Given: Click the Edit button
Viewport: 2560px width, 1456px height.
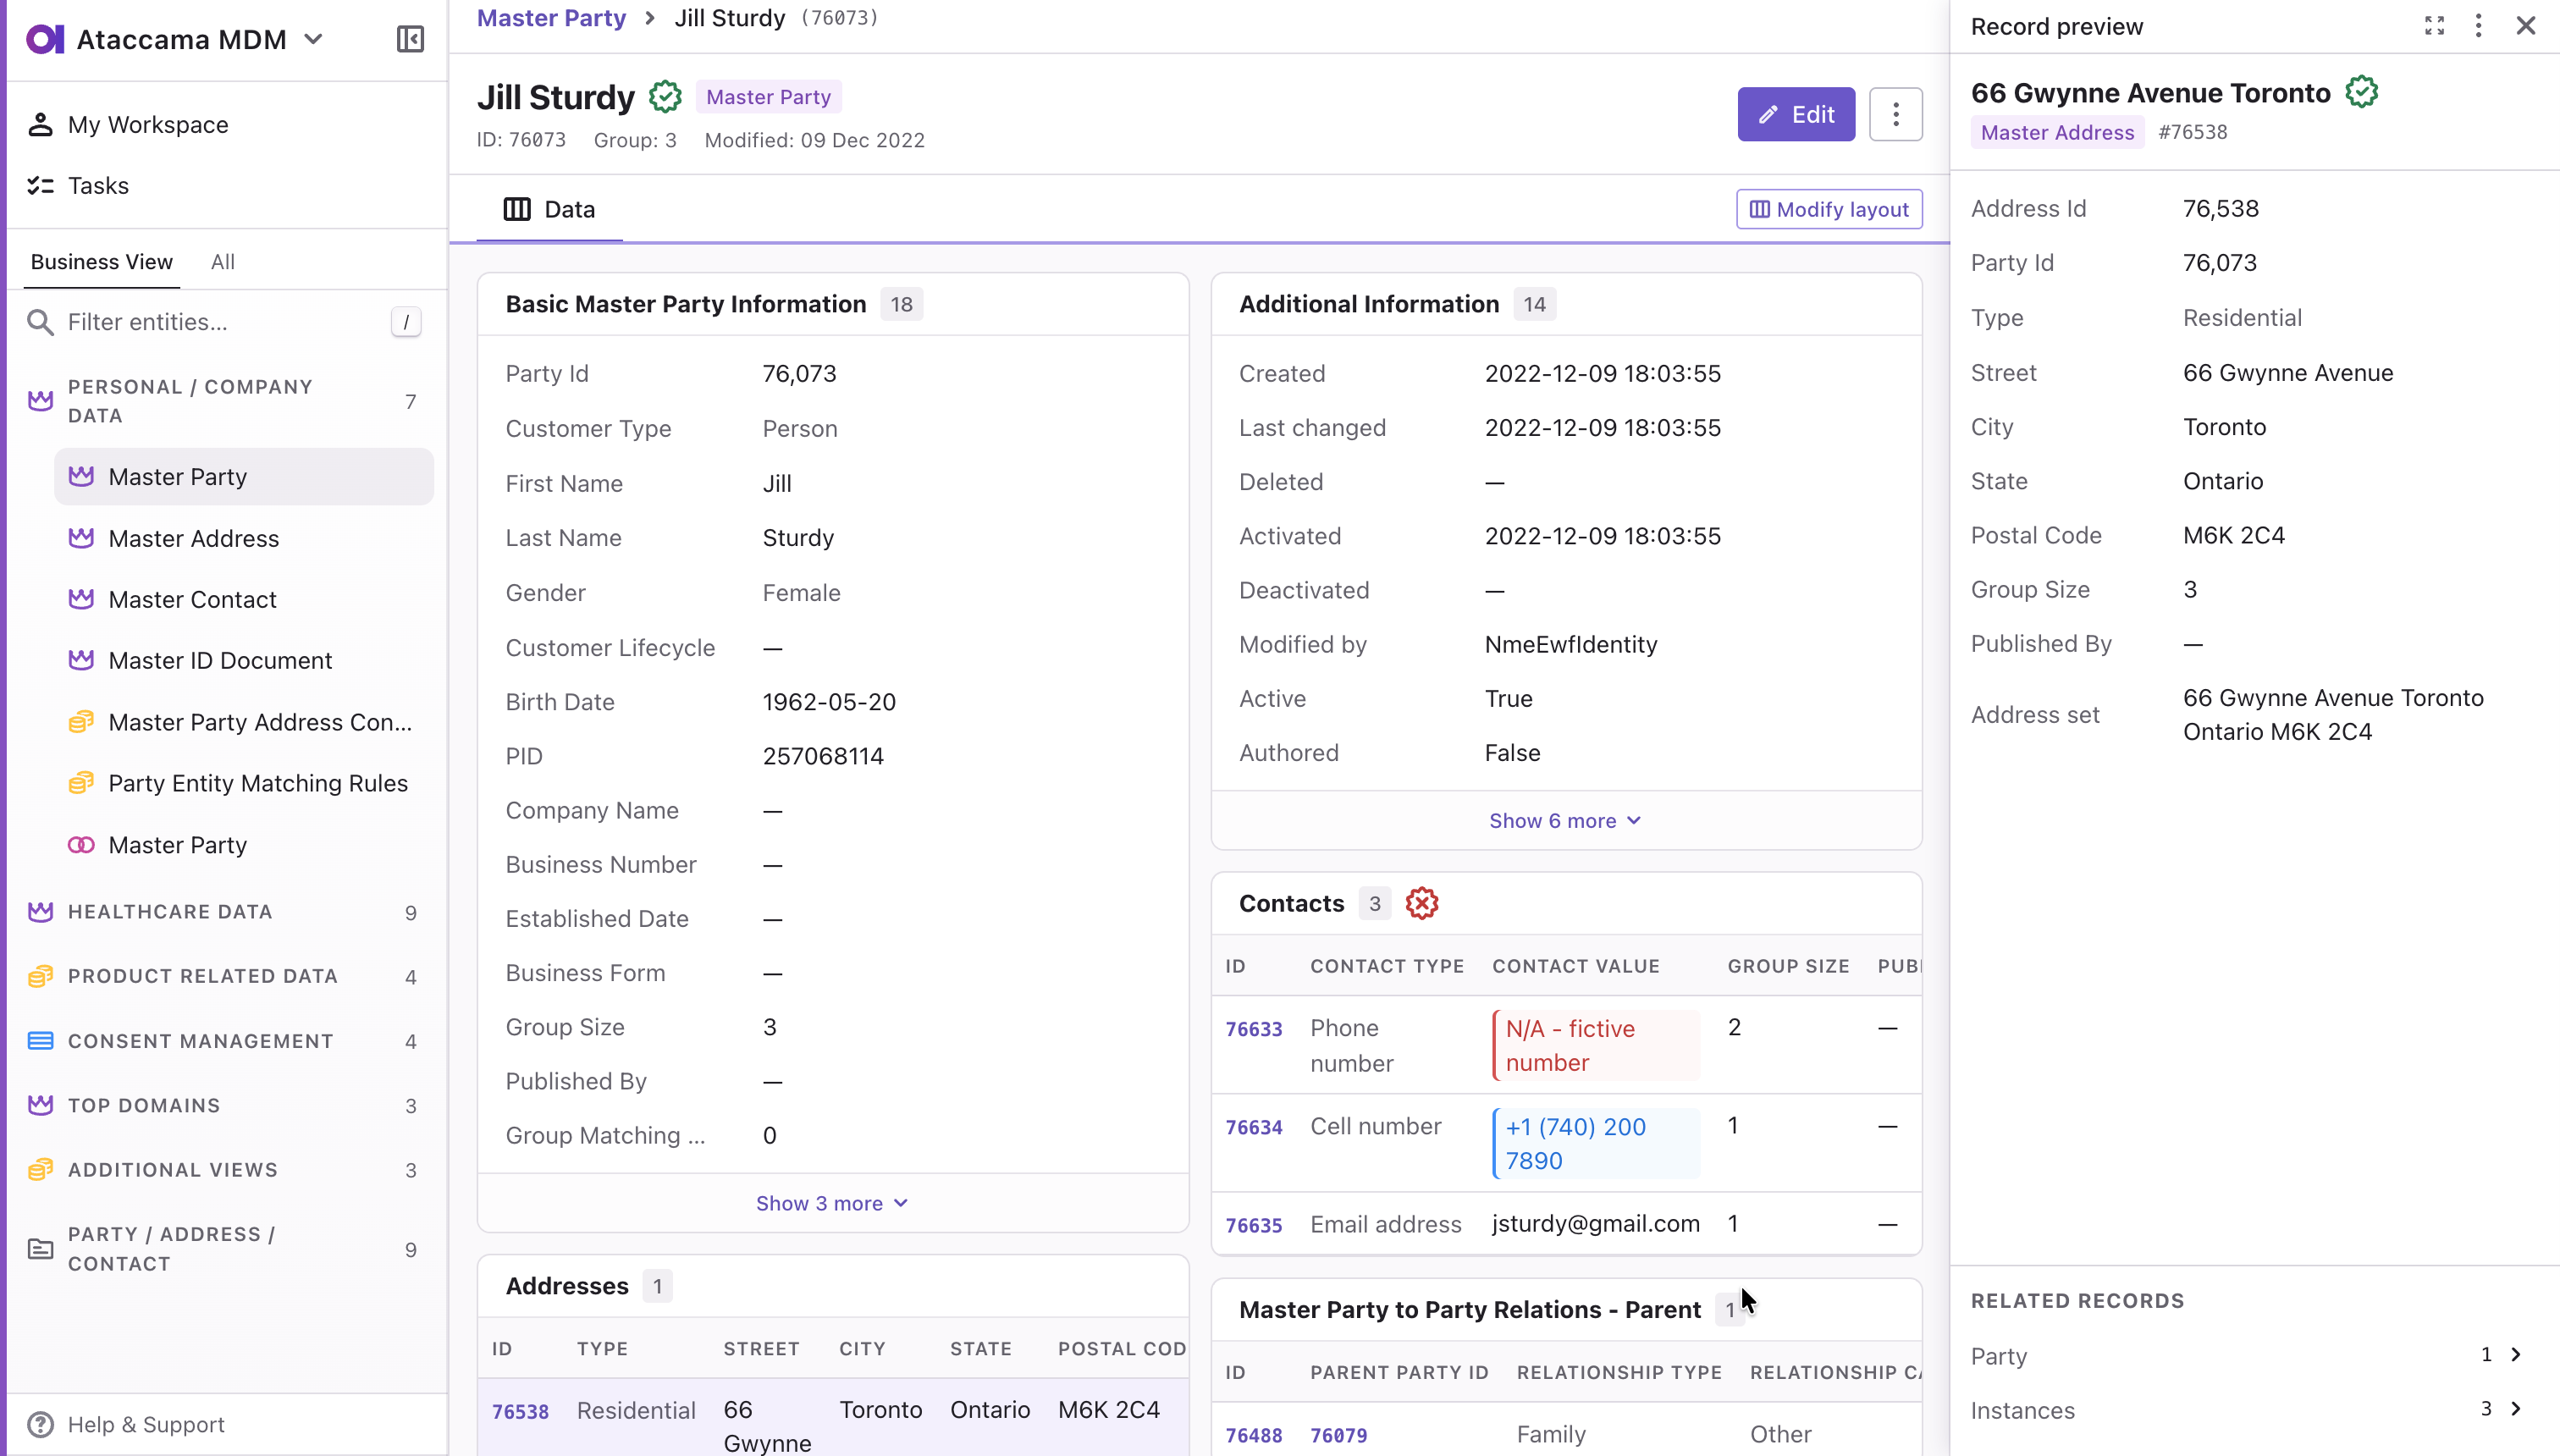Looking at the screenshot, I should pos(1796,114).
